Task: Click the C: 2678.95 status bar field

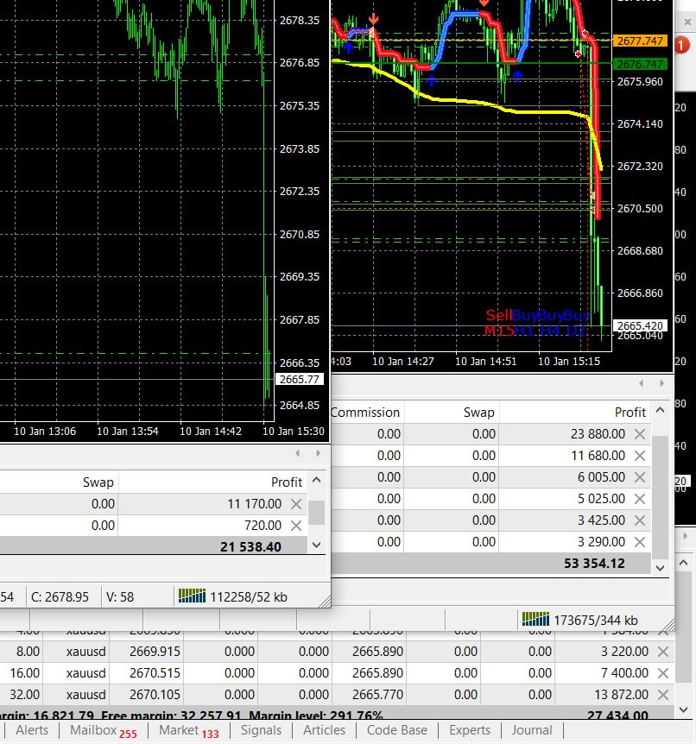Action: click(60, 597)
